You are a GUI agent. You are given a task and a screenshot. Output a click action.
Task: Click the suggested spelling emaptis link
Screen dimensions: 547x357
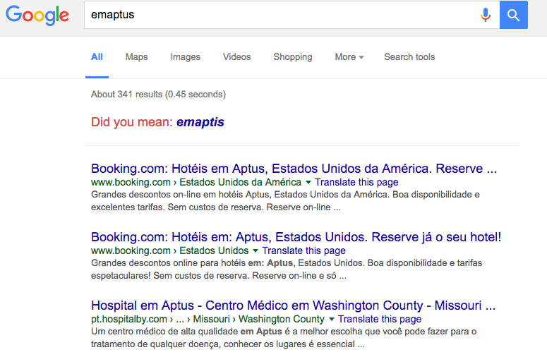tap(200, 122)
